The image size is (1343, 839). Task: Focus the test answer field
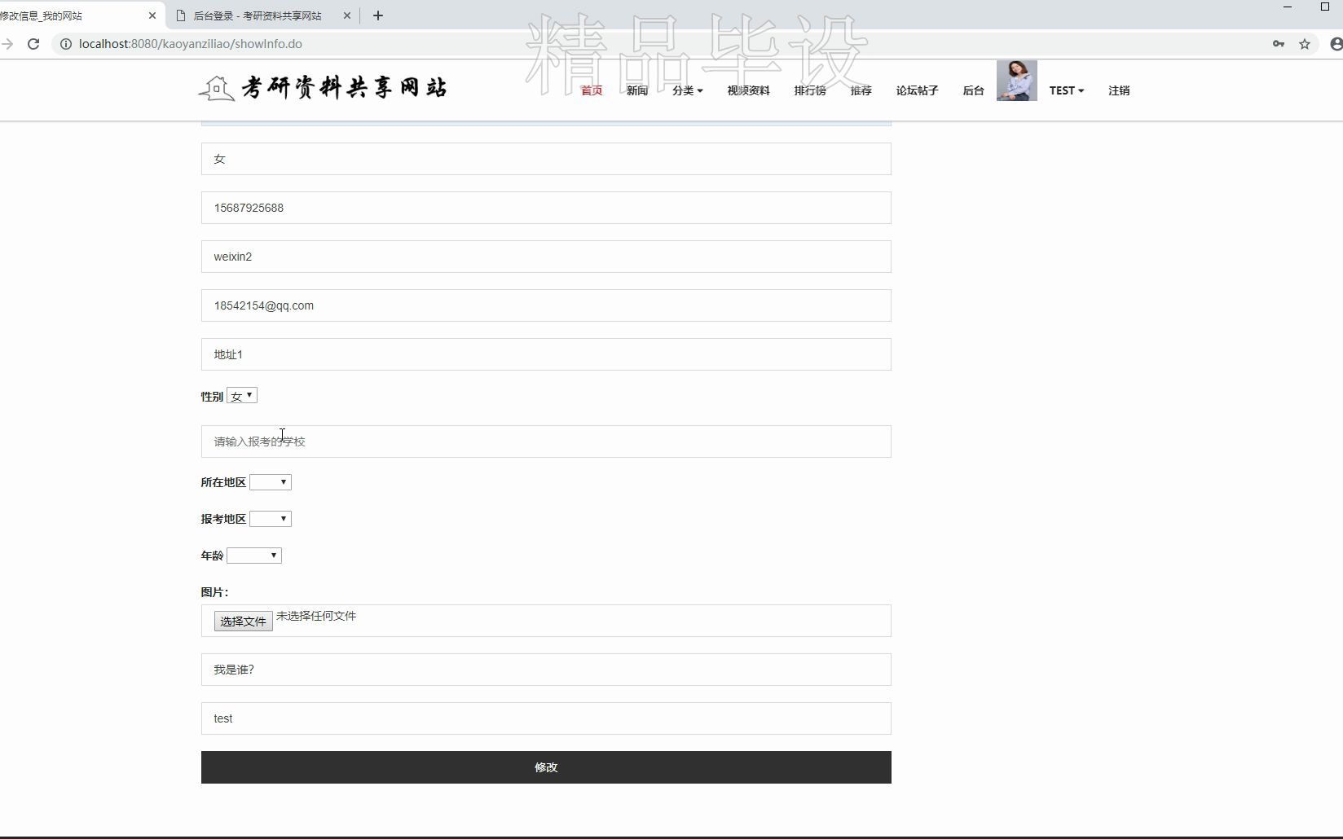pos(546,718)
